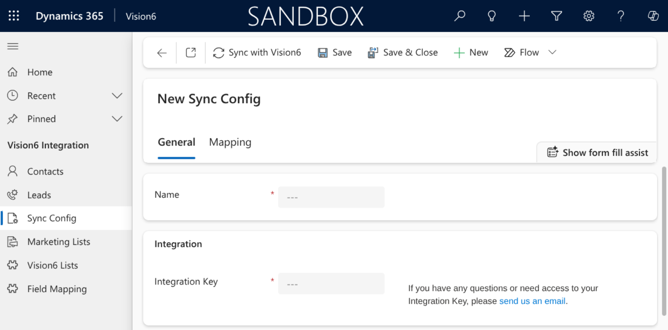
Task: Open the app launcher waffle icon
Action: pos(14,16)
